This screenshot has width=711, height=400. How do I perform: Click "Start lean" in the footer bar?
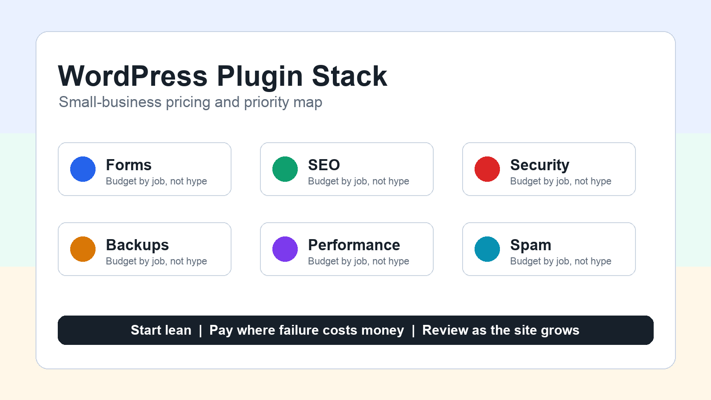point(161,330)
